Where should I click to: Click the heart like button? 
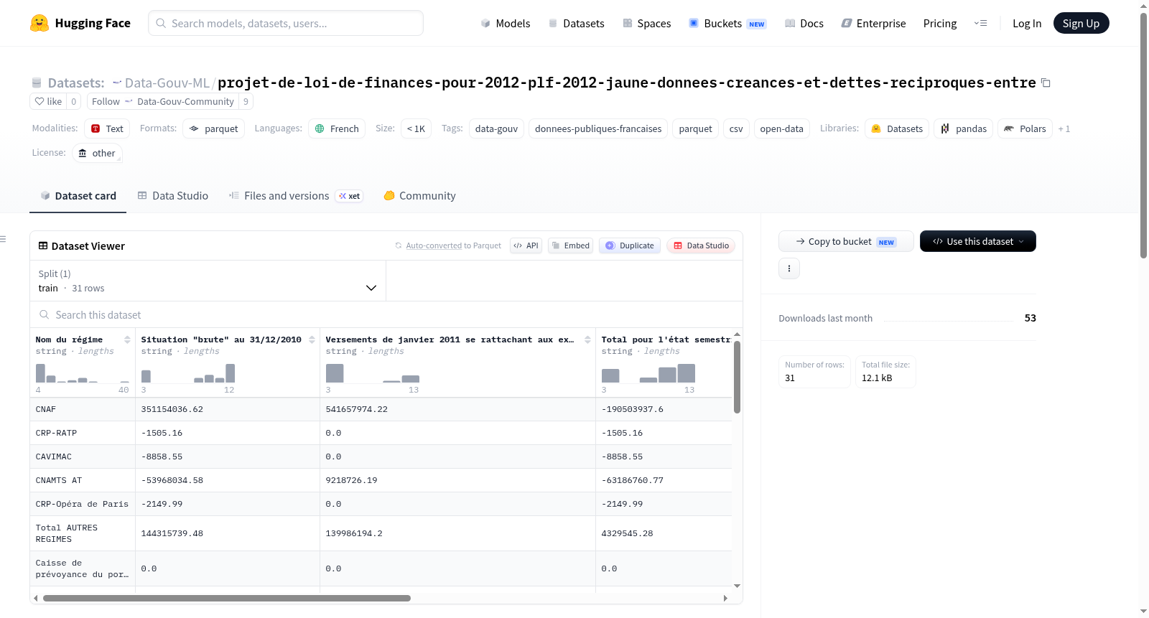point(48,101)
